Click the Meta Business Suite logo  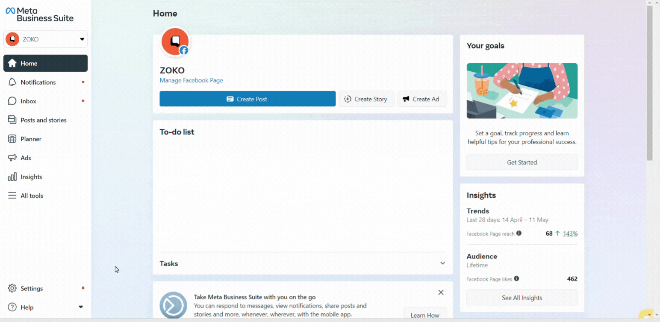[x=39, y=14]
